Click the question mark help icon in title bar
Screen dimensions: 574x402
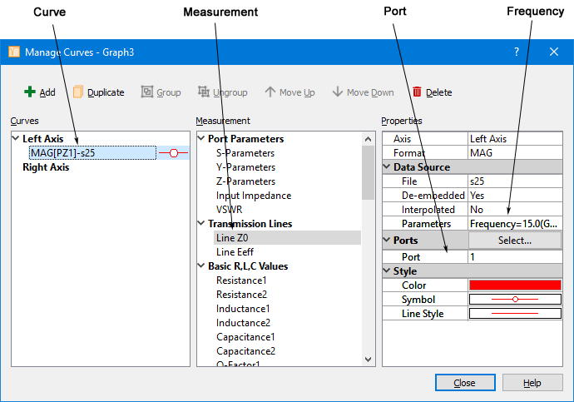point(517,52)
